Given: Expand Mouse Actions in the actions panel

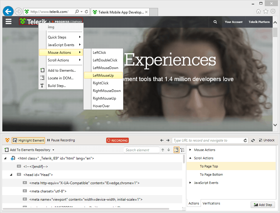Looking at the screenshot, I should coord(190,150).
